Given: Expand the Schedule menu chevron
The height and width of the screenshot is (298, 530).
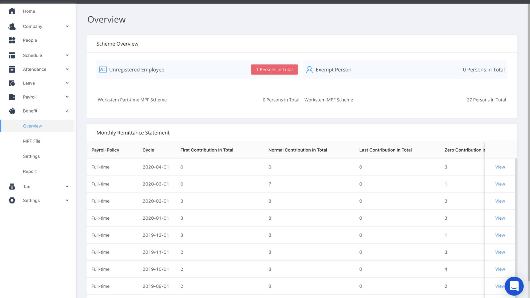Looking at the screenshot, I should point(67,55).
